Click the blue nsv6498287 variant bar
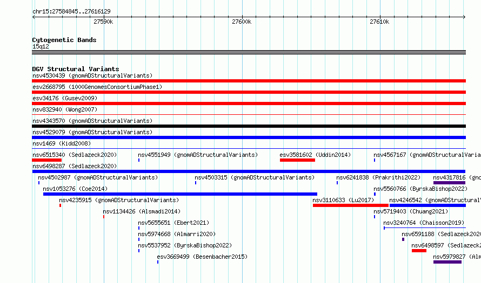This screenshot has height=283, width=481. [249, 171]
